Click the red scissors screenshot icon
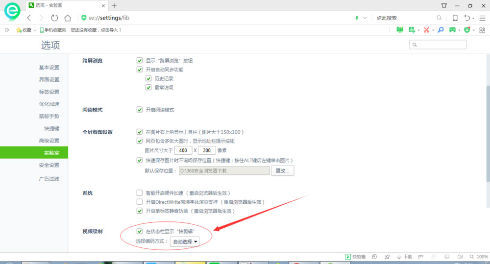The width and height of the screenshot is (490, 264). click(x=426, y=30)
